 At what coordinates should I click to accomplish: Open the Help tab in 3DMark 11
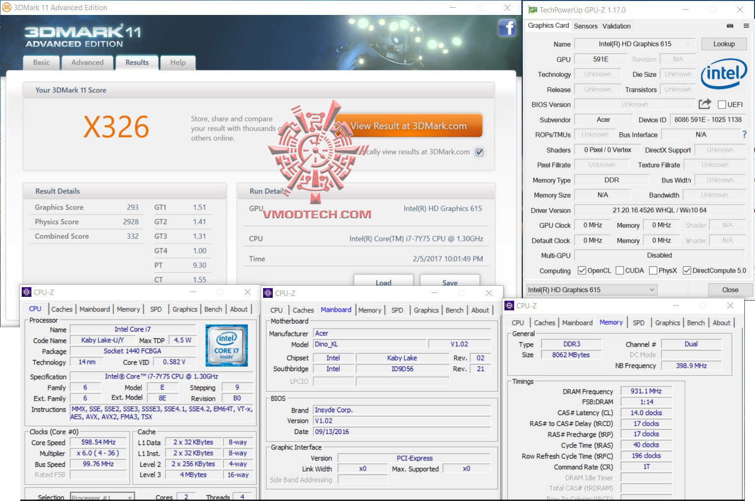point(178,63)
